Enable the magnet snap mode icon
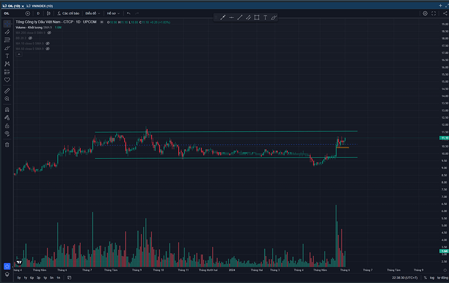This screenshot has width=449, height=283. point(7,111)
